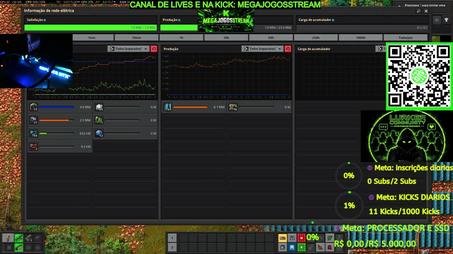The image size is (453, 254).
Task: Select the 1min time range tab
Action: click(92, 37)
